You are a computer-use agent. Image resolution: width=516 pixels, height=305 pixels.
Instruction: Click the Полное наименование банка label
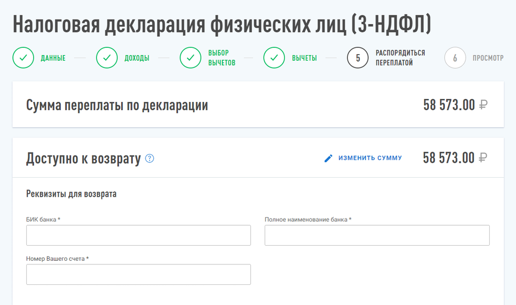pyautogui.click(x=308, y=219)
